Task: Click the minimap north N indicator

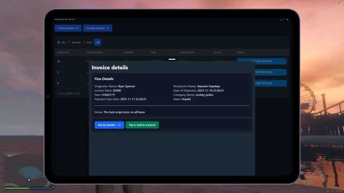Action: coord(53,187)
